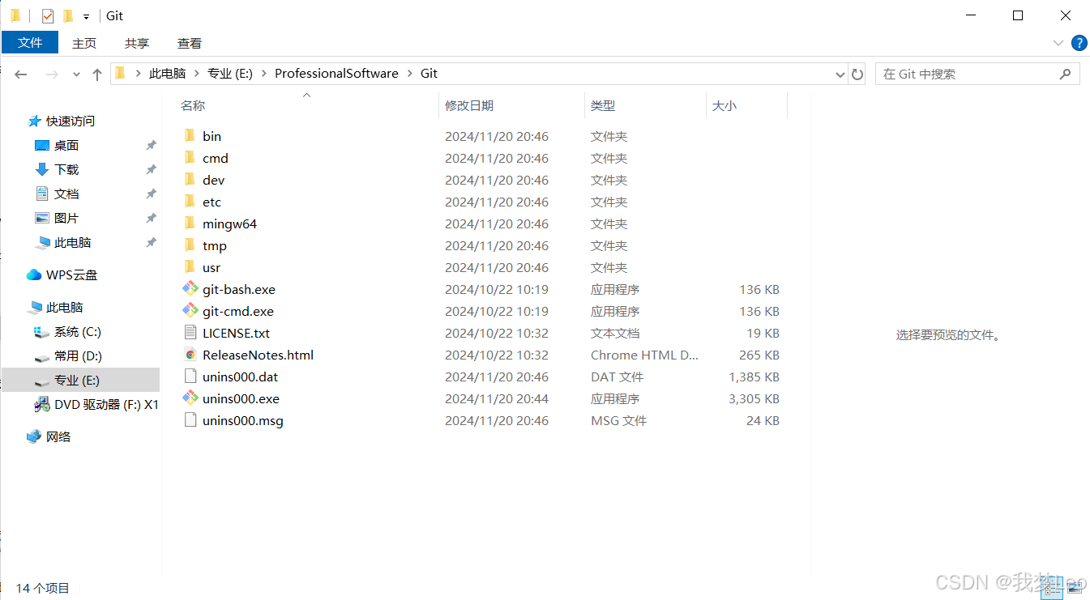Click the tmp folder icon
Screen dimensions: 1090x600
(190, 245)
